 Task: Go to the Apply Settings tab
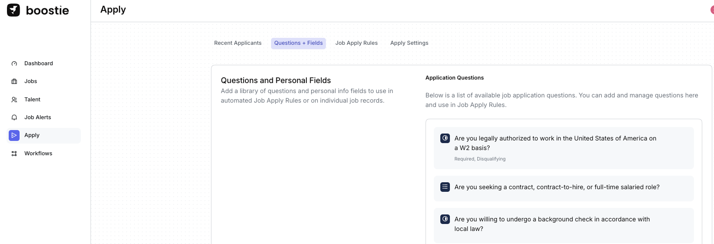pyautogui.click(x=409, y=43)
